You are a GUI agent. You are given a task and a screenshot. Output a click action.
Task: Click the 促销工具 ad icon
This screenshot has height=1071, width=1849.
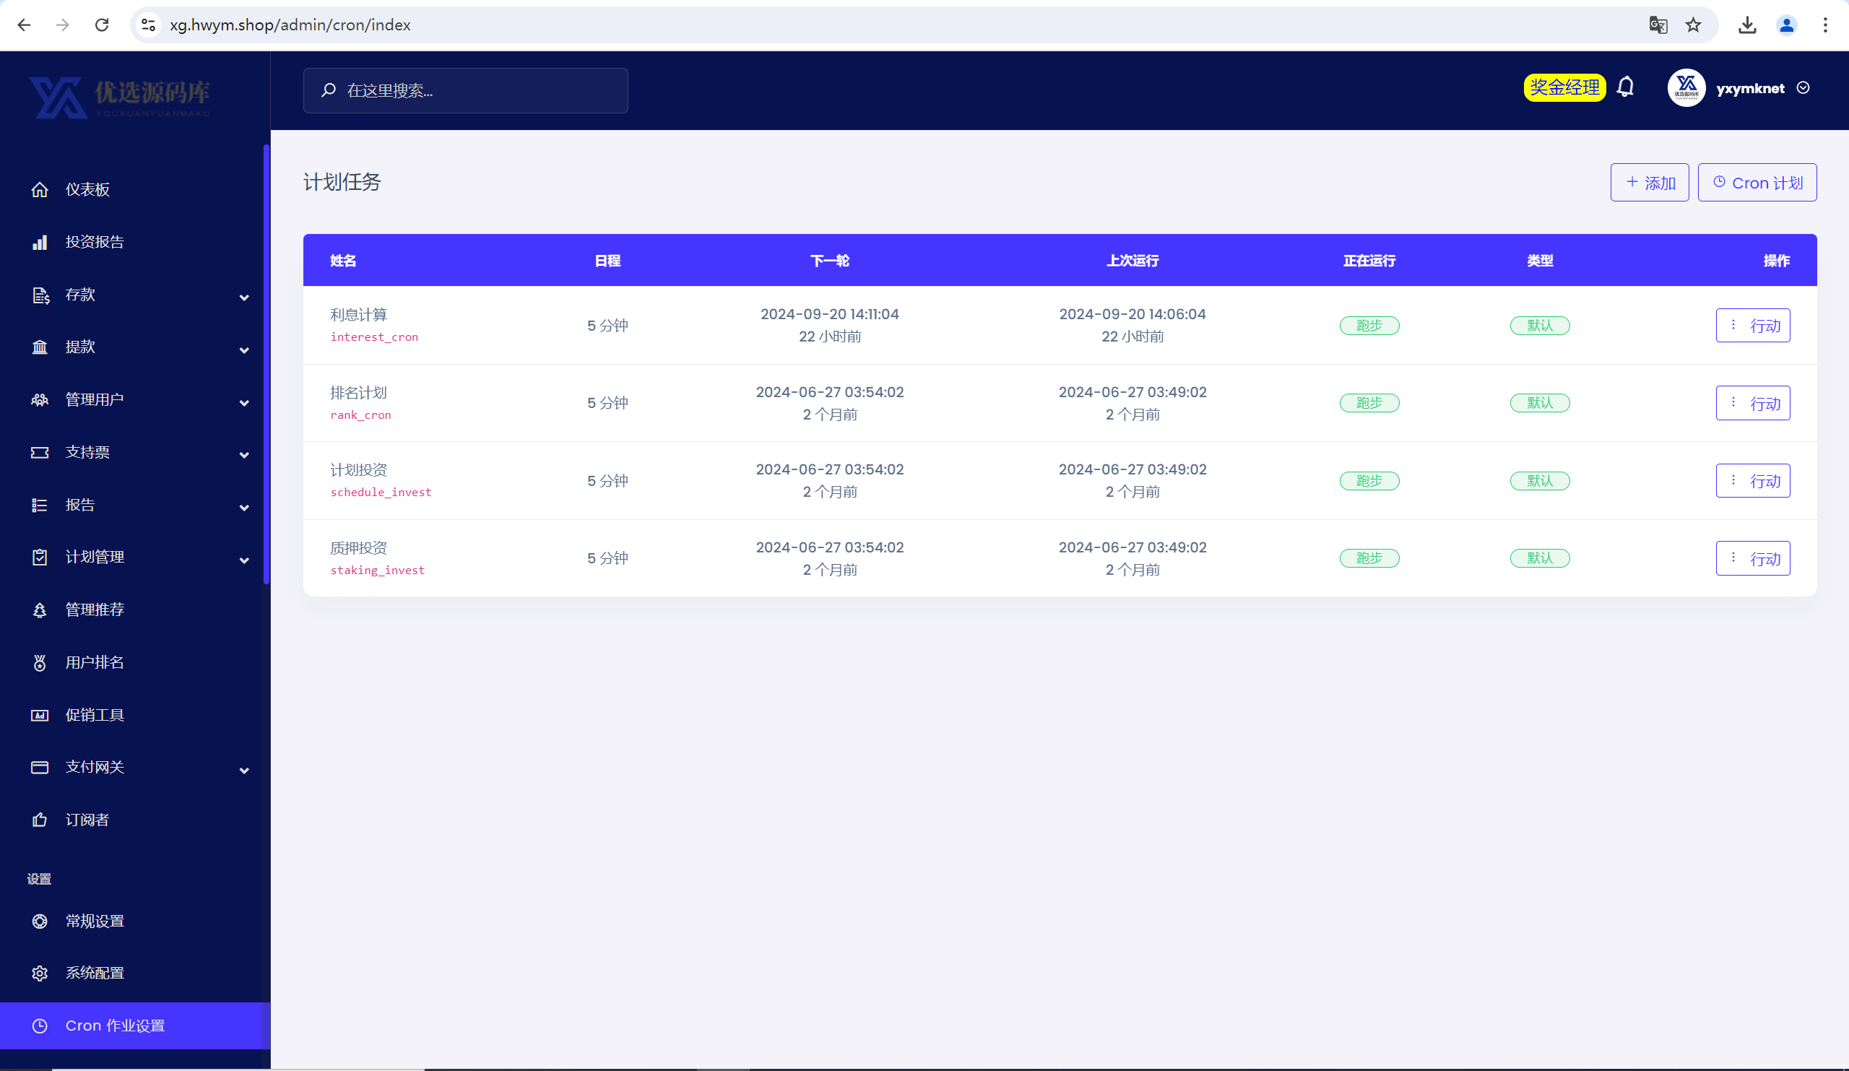click(x=40, y=715)
